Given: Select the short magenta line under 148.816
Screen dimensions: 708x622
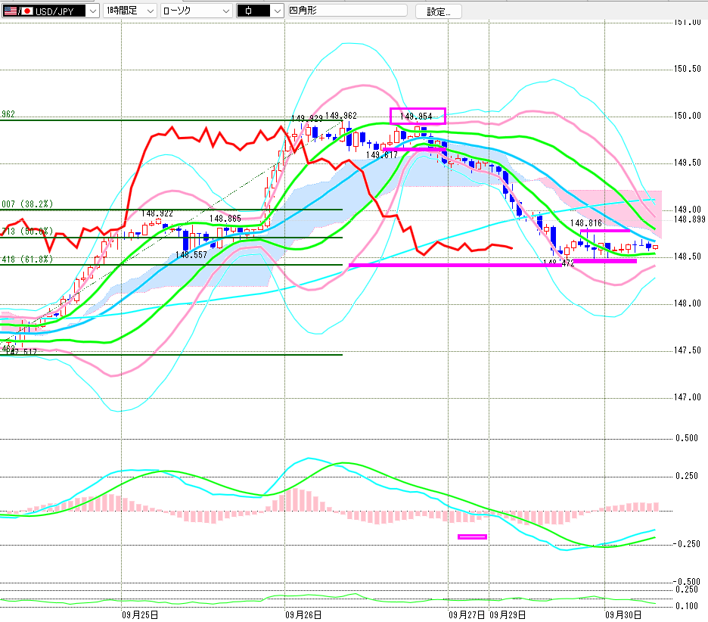Looking at the screenshot, I should (x=604, y=230).
